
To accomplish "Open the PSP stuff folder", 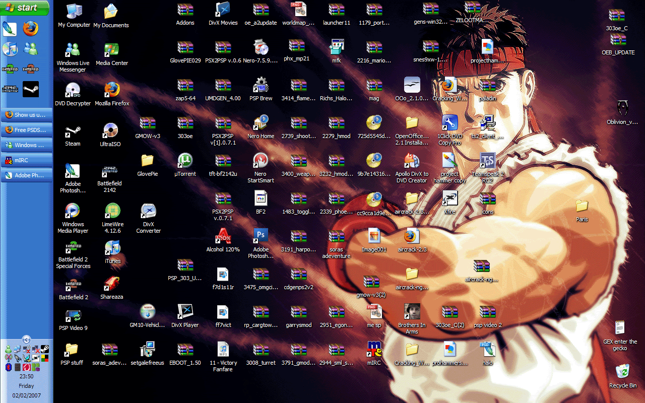I will 72,353.
